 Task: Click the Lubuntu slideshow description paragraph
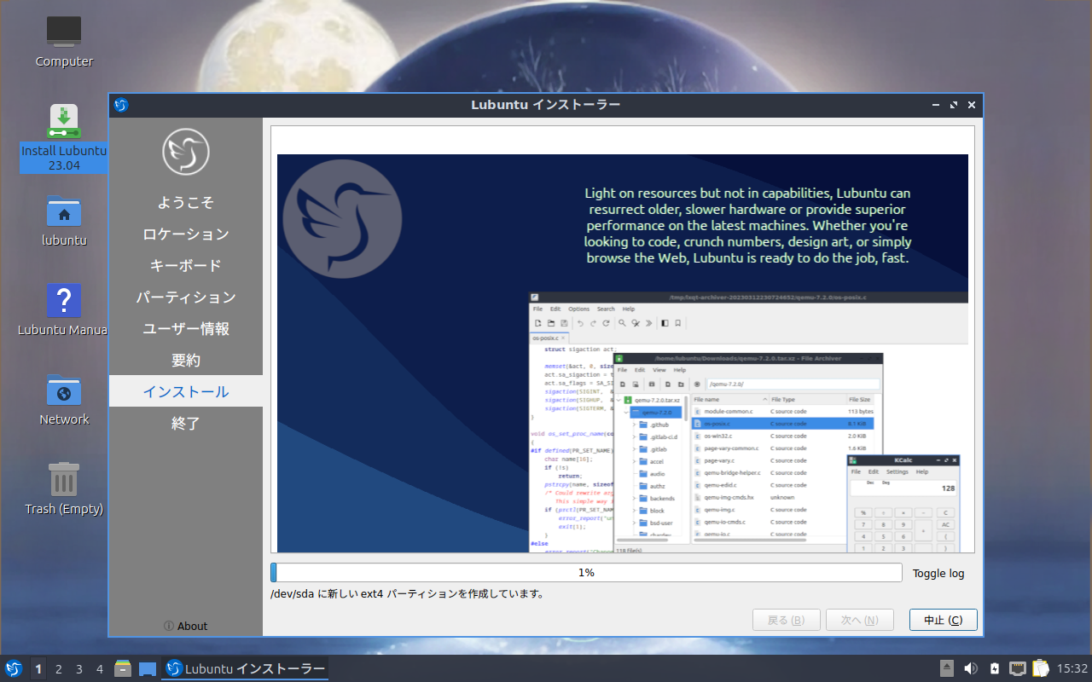tap(747, 226)
